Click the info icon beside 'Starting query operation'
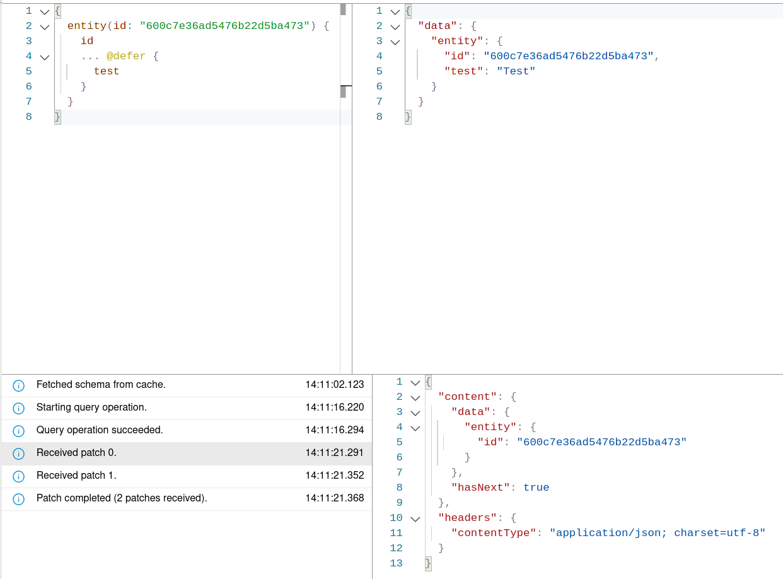Viewport: 783px width, 579px height. 18,408
